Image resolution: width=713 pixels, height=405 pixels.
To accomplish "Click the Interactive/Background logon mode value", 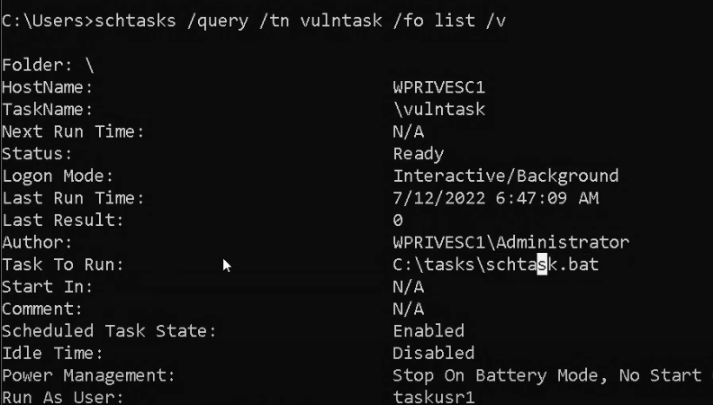I will [x=505, y=176].
